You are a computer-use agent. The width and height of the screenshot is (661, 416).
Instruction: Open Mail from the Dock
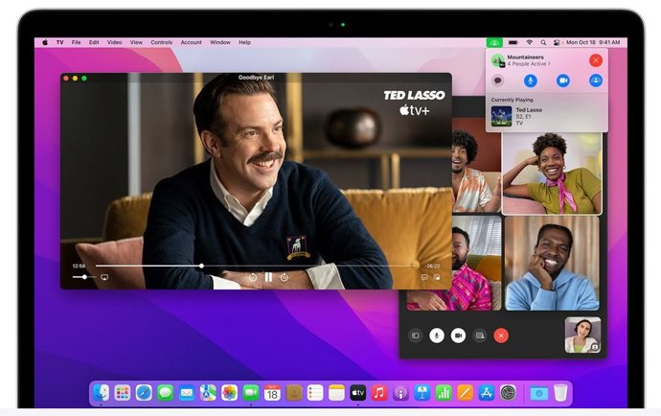coord(187,393)
